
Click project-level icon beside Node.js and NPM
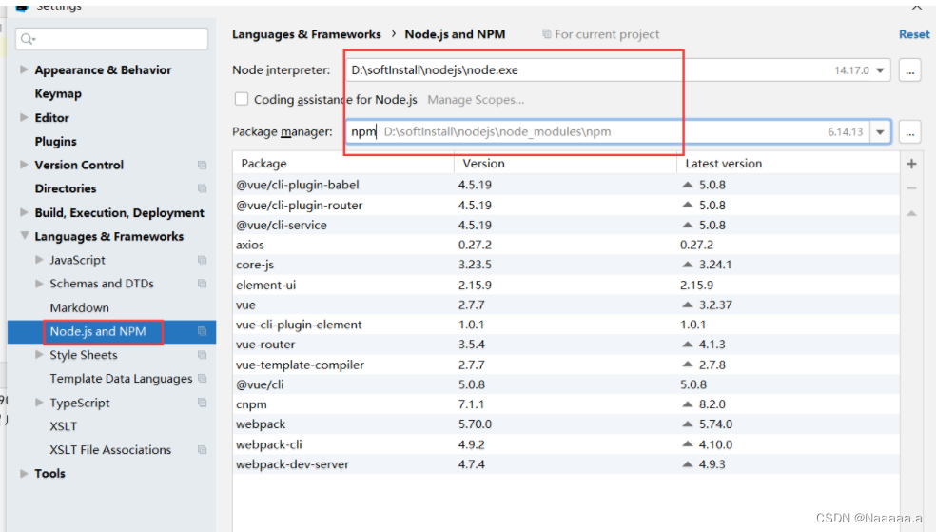click(x=202, y=331)
